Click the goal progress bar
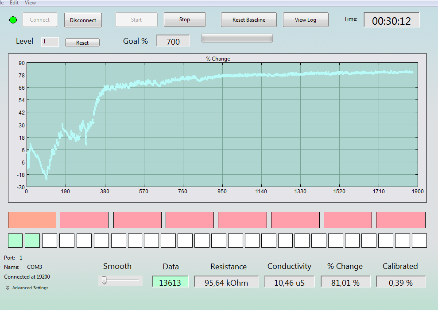This screenshot has height=310, width=438. pyautogui.click(x=237, y=38)
